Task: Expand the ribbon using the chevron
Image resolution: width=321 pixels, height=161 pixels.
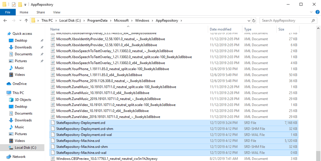Action: [312, 13]
